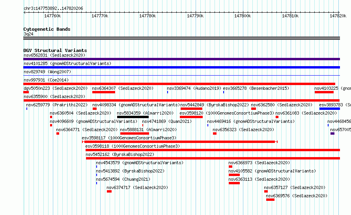Screen dimensions: 351x215
Task: Open nsv6355900 (Sedlazeck2020) label
Action: tap(54, 96)
